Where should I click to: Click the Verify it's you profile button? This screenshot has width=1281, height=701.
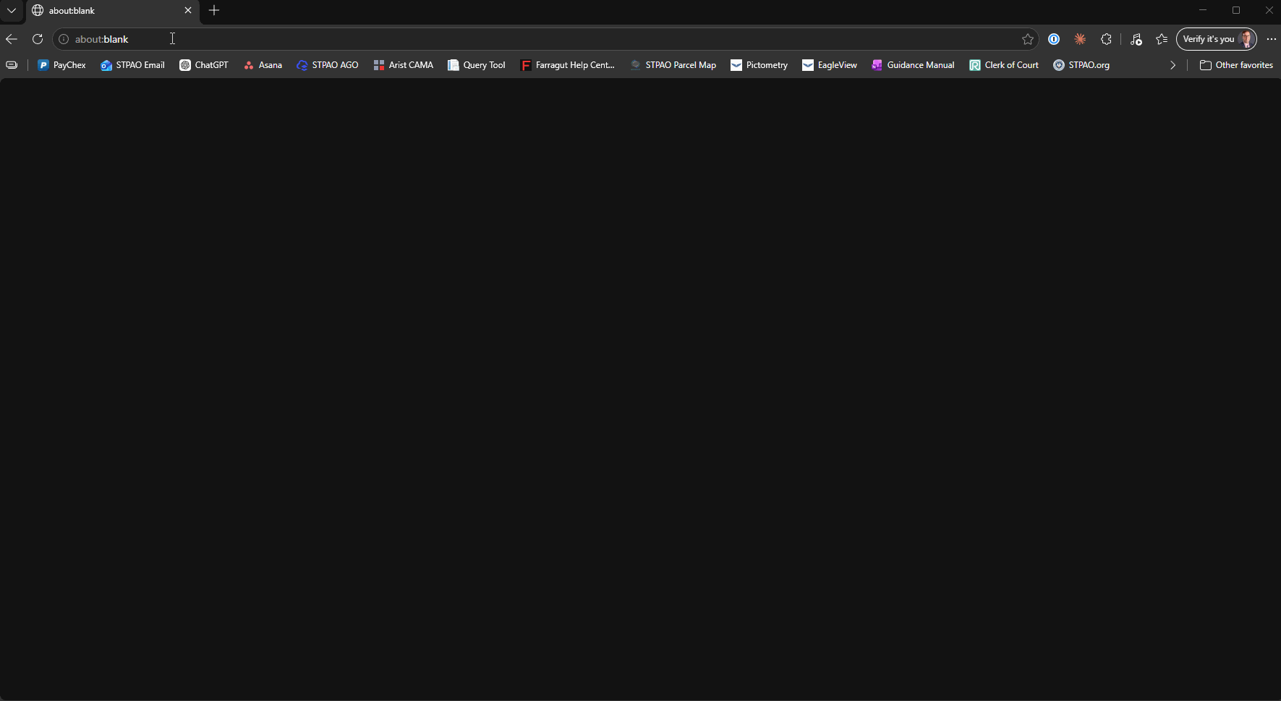point(1217,39)
